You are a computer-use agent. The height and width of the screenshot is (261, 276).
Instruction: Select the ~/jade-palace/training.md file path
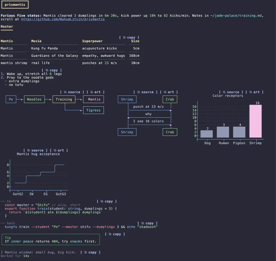(x=236, y=16)
